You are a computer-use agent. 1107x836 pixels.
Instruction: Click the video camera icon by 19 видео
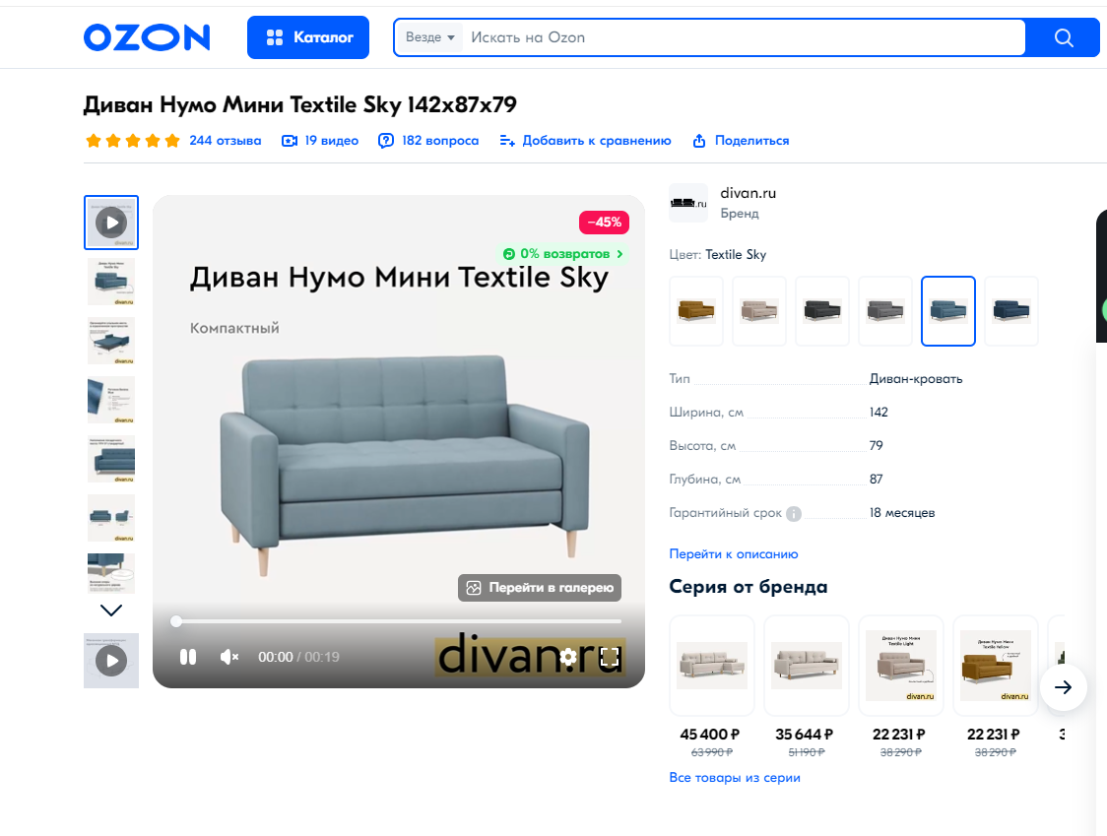point(290,141)
